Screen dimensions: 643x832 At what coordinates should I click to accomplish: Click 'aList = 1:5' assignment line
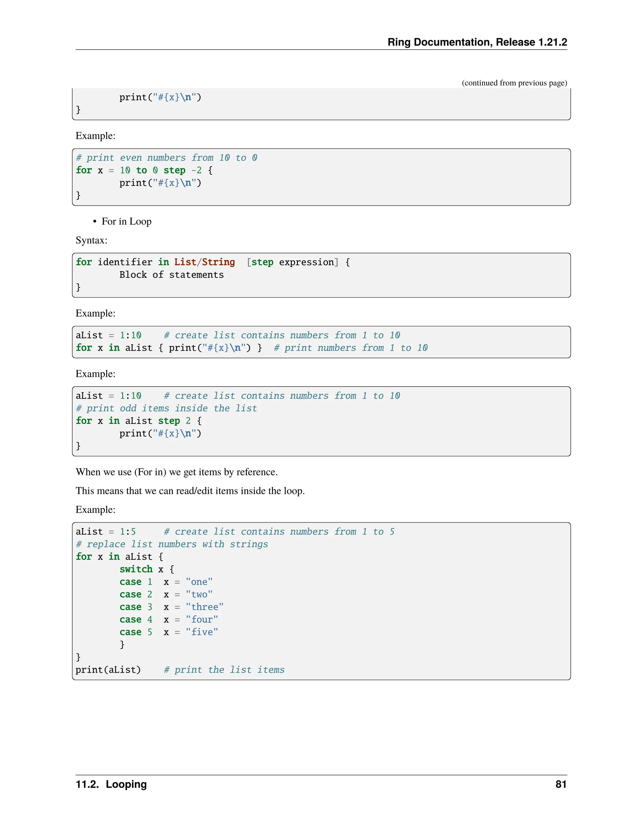pos(105,532)
